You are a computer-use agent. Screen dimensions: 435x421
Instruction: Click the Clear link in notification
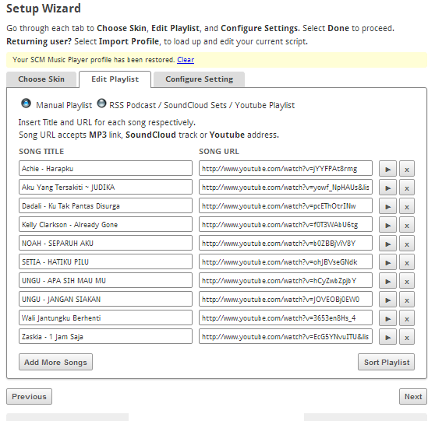point(186,60)
